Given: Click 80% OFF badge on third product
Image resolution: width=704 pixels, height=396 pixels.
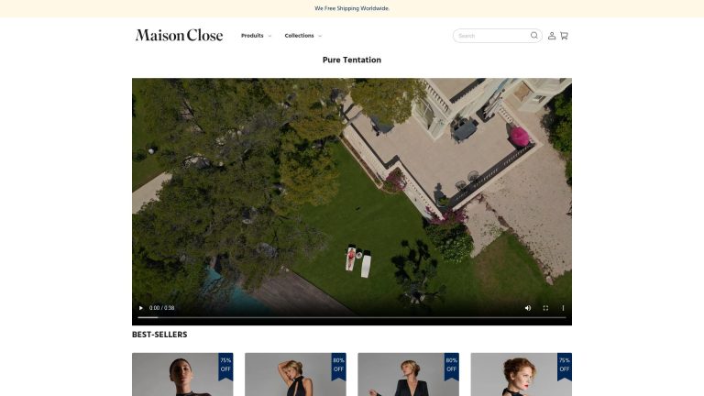Looking at the screenshot, I should pos(451,364).
